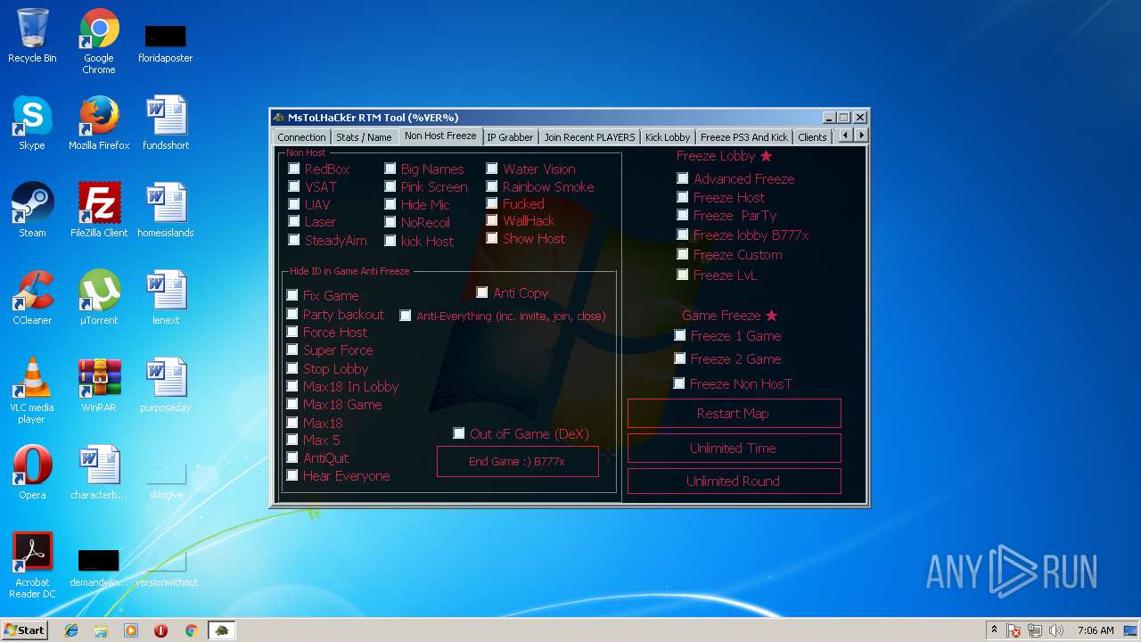Launch Steam desktop shortcut
Screen dimensions: 1141x642
pos(32,210)
